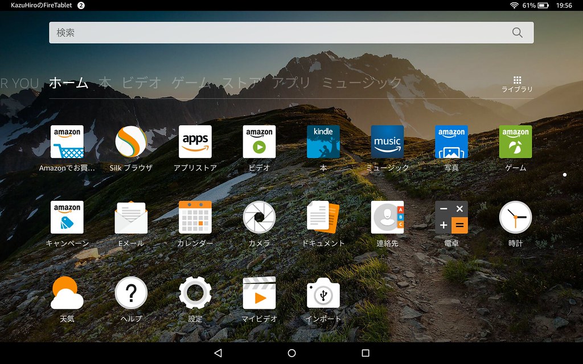Viewport: 583px width, 364px height.
Task: Switch to the ミュージック tab
Action: pos(362,82)
